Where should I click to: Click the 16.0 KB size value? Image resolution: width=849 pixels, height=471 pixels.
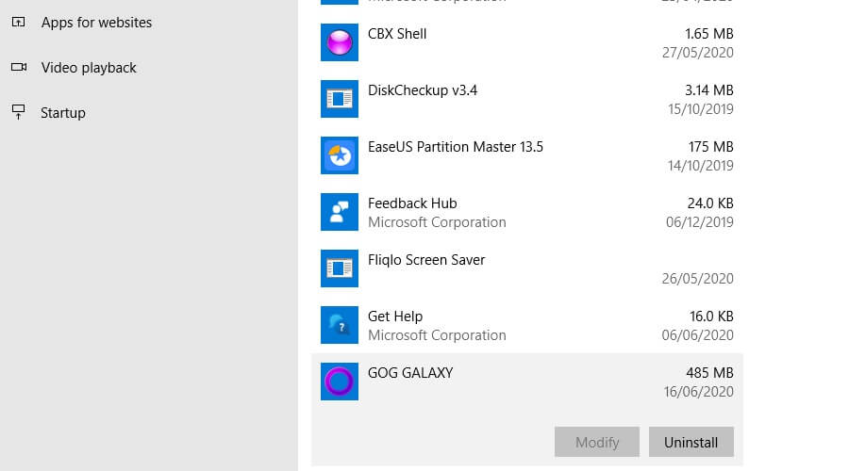pos(711,317)
